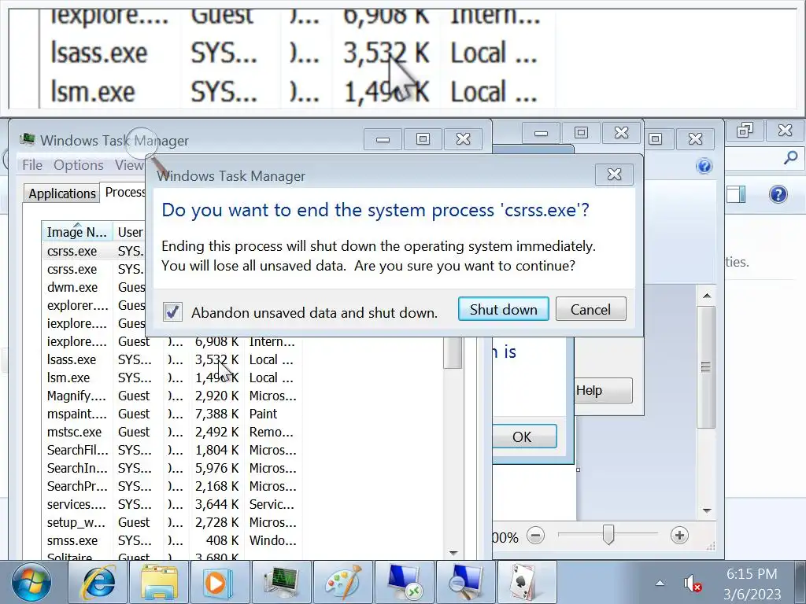Click the scroll down arrow in right panel
The height and width of the screenshot is (604, 806).
707,510
